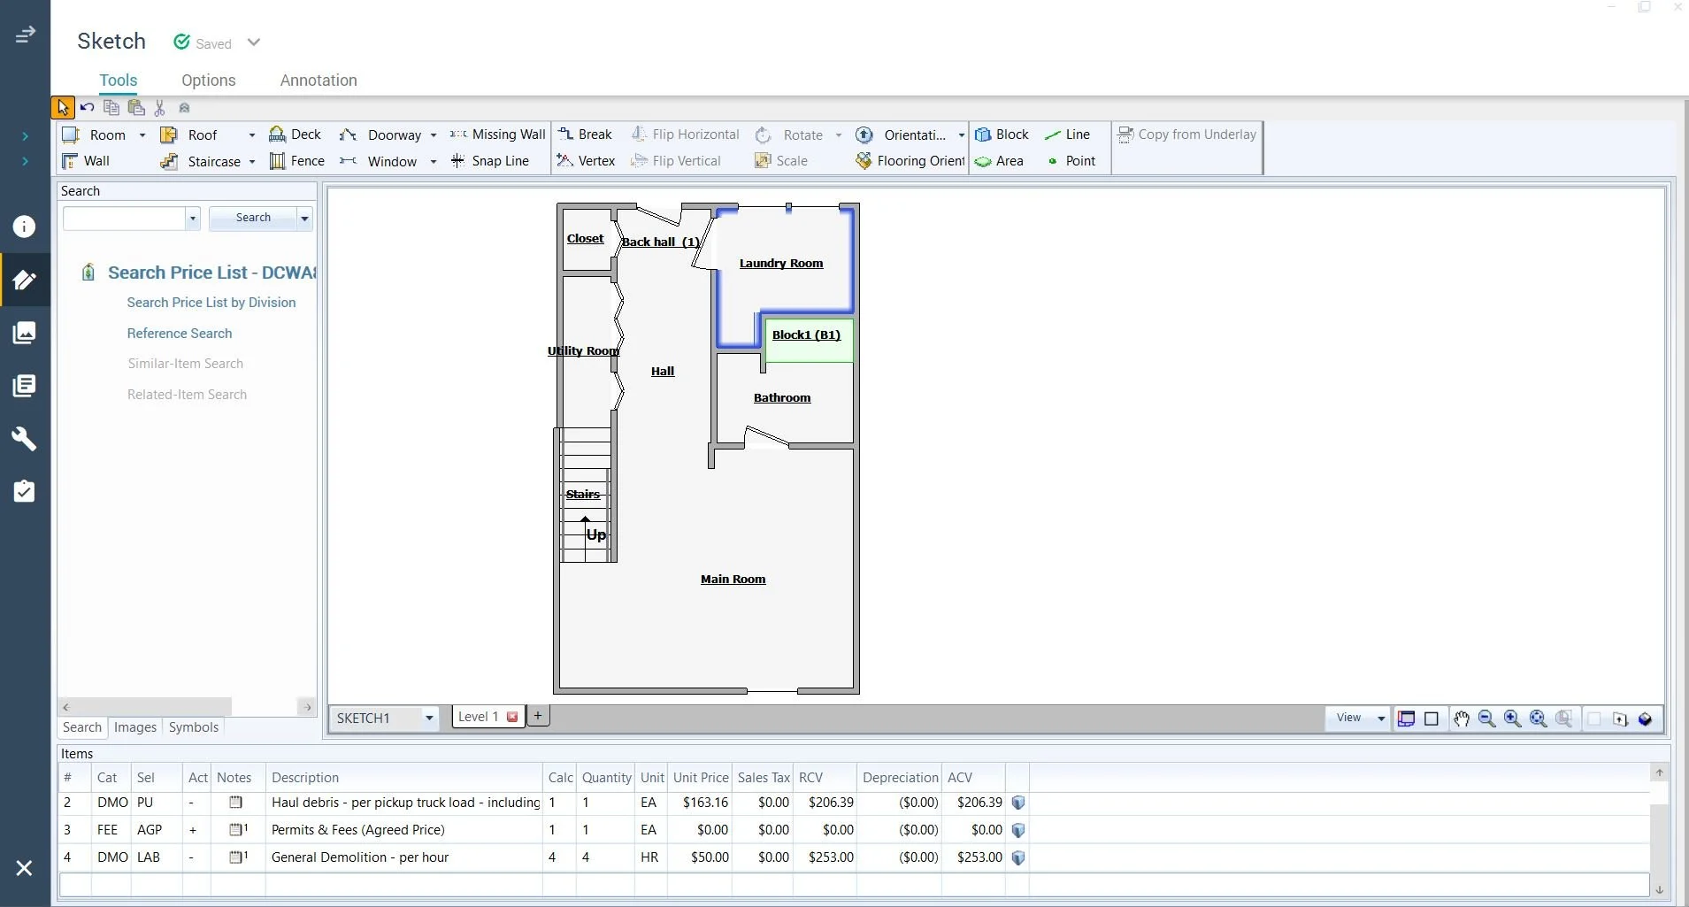This screenshot has height=907, width=1689.
Task: Click Copy from Underlay
Action: click(1187, 134)
